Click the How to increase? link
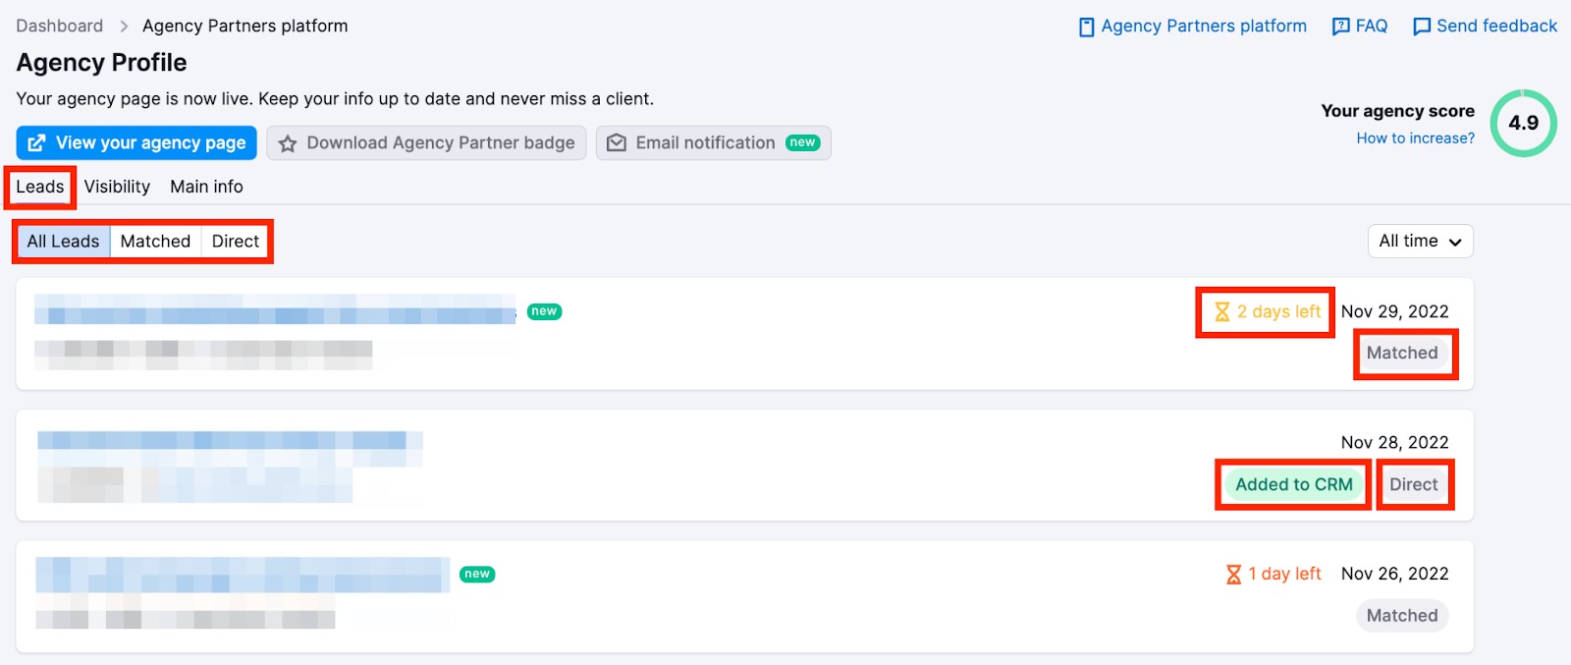The width and height of the screenshot is (1571, 665). [1415, 139]
